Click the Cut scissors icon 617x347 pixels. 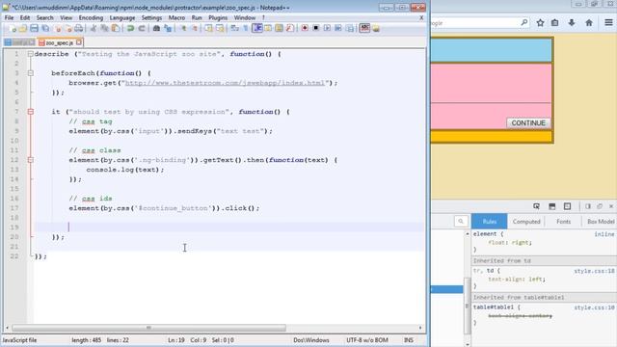[94, 28]
